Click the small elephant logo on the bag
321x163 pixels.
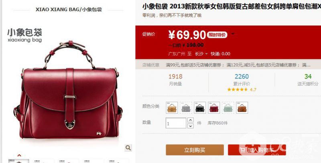click(x=99, y=134)
